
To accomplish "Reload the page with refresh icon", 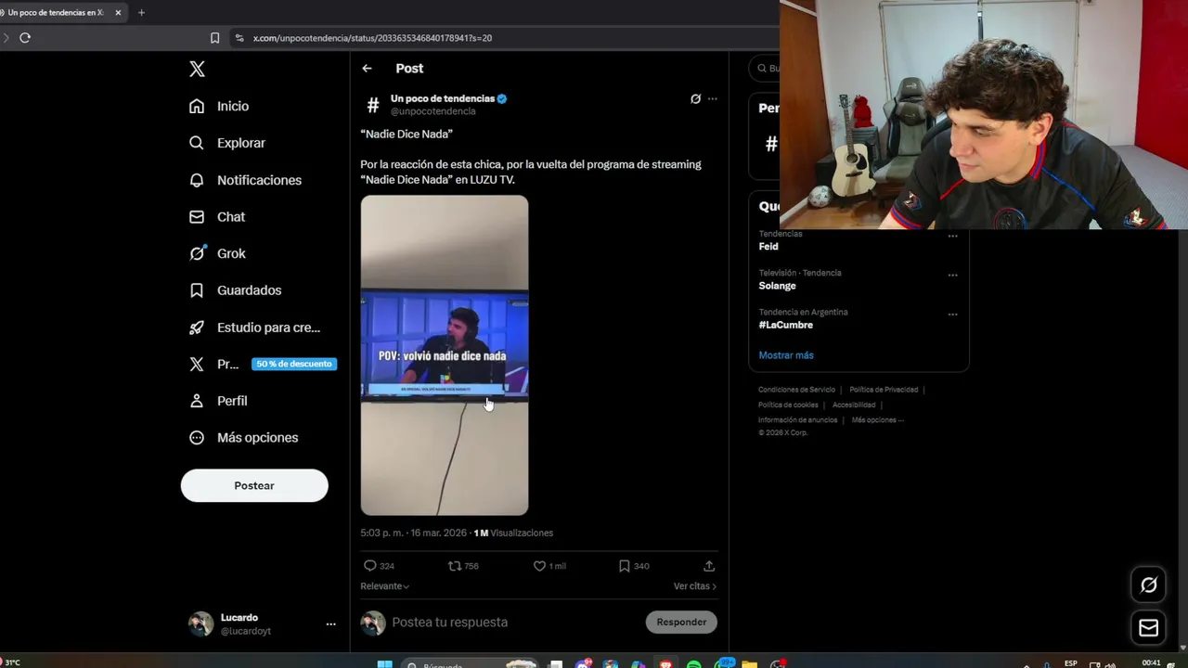I will (x=25, y=38).
